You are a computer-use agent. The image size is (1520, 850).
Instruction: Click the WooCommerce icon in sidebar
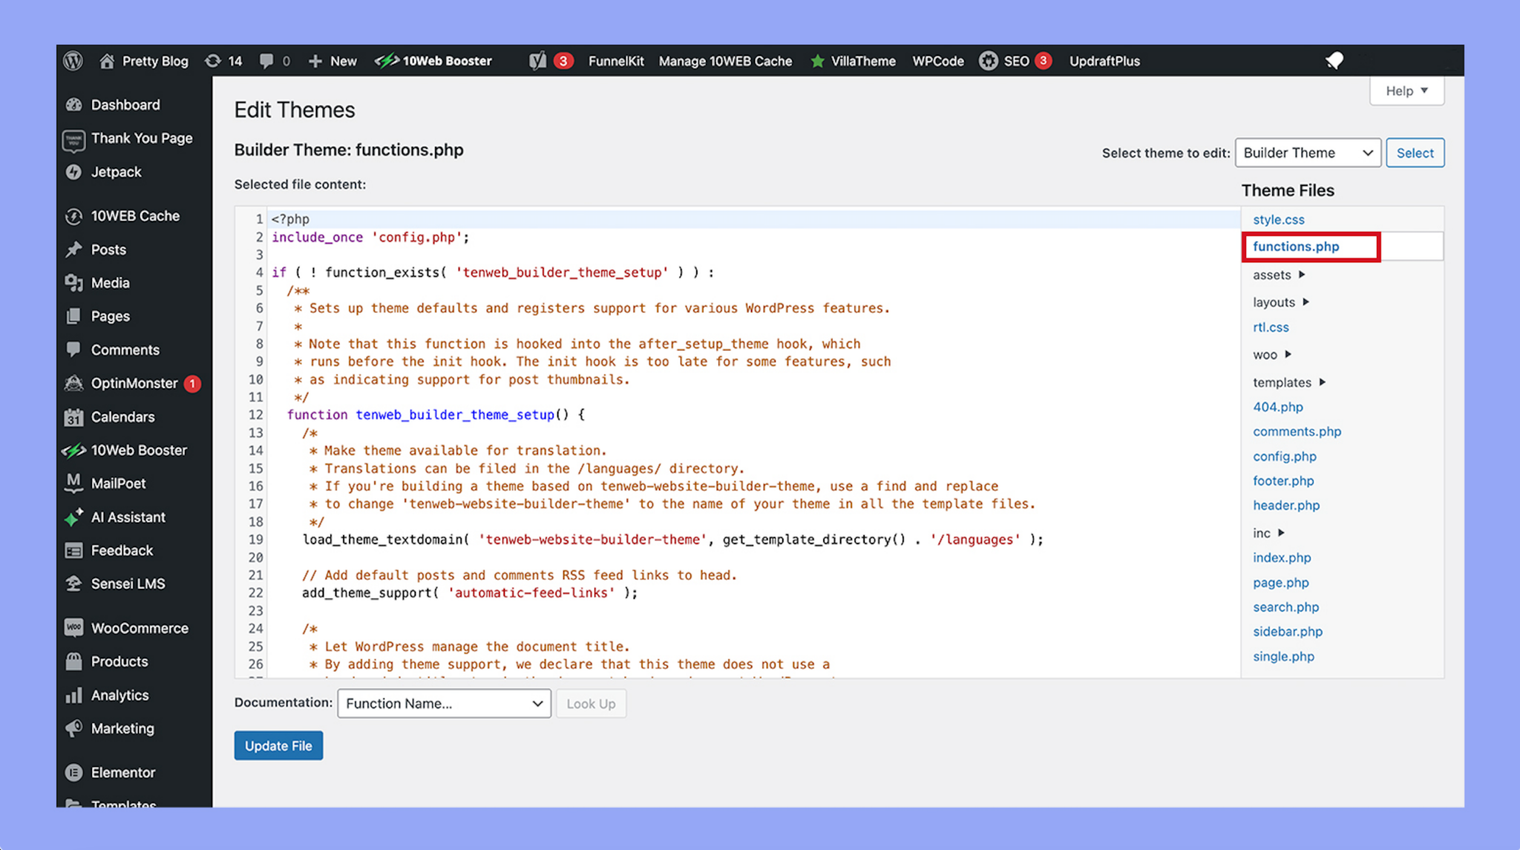73,627
